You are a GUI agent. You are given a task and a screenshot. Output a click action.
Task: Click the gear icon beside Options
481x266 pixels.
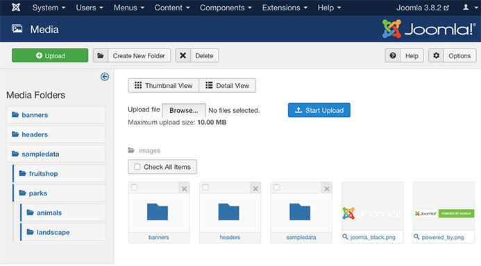436,55
